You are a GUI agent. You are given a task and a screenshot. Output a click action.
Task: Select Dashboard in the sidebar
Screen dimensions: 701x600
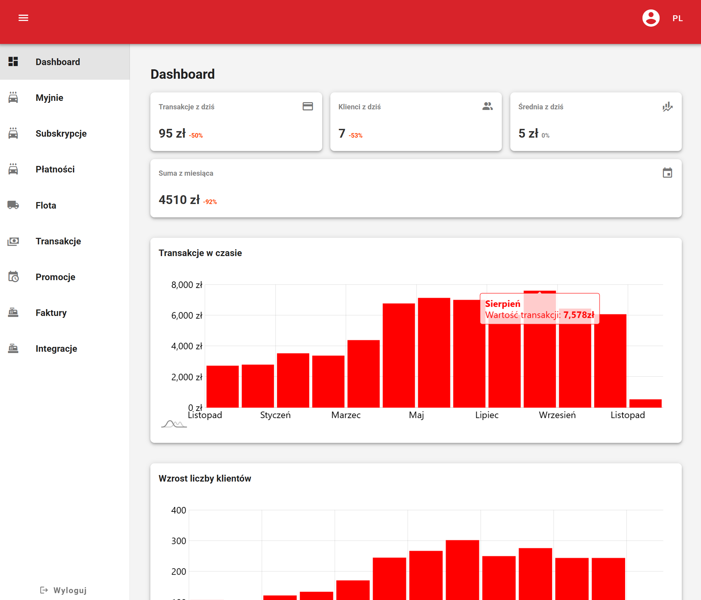click(58, 62)
